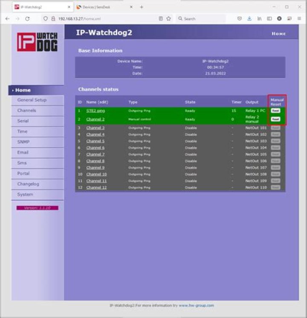Switch to the IP-Watchdog2 tab
This screenshot has width=307, height=318.
pyautogui.click(x=42, y=7)
